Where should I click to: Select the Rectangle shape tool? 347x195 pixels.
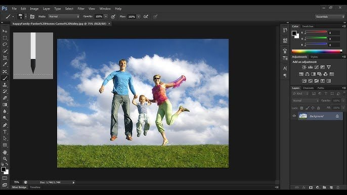5,145
